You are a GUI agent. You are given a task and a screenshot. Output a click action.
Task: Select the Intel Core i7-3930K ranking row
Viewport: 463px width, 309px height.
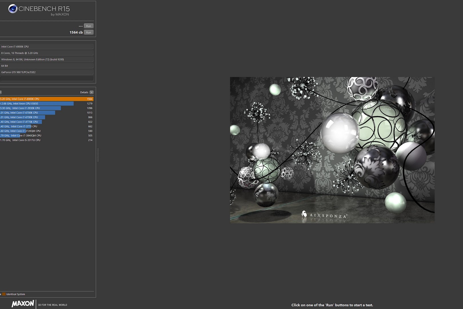pos(47,108)
